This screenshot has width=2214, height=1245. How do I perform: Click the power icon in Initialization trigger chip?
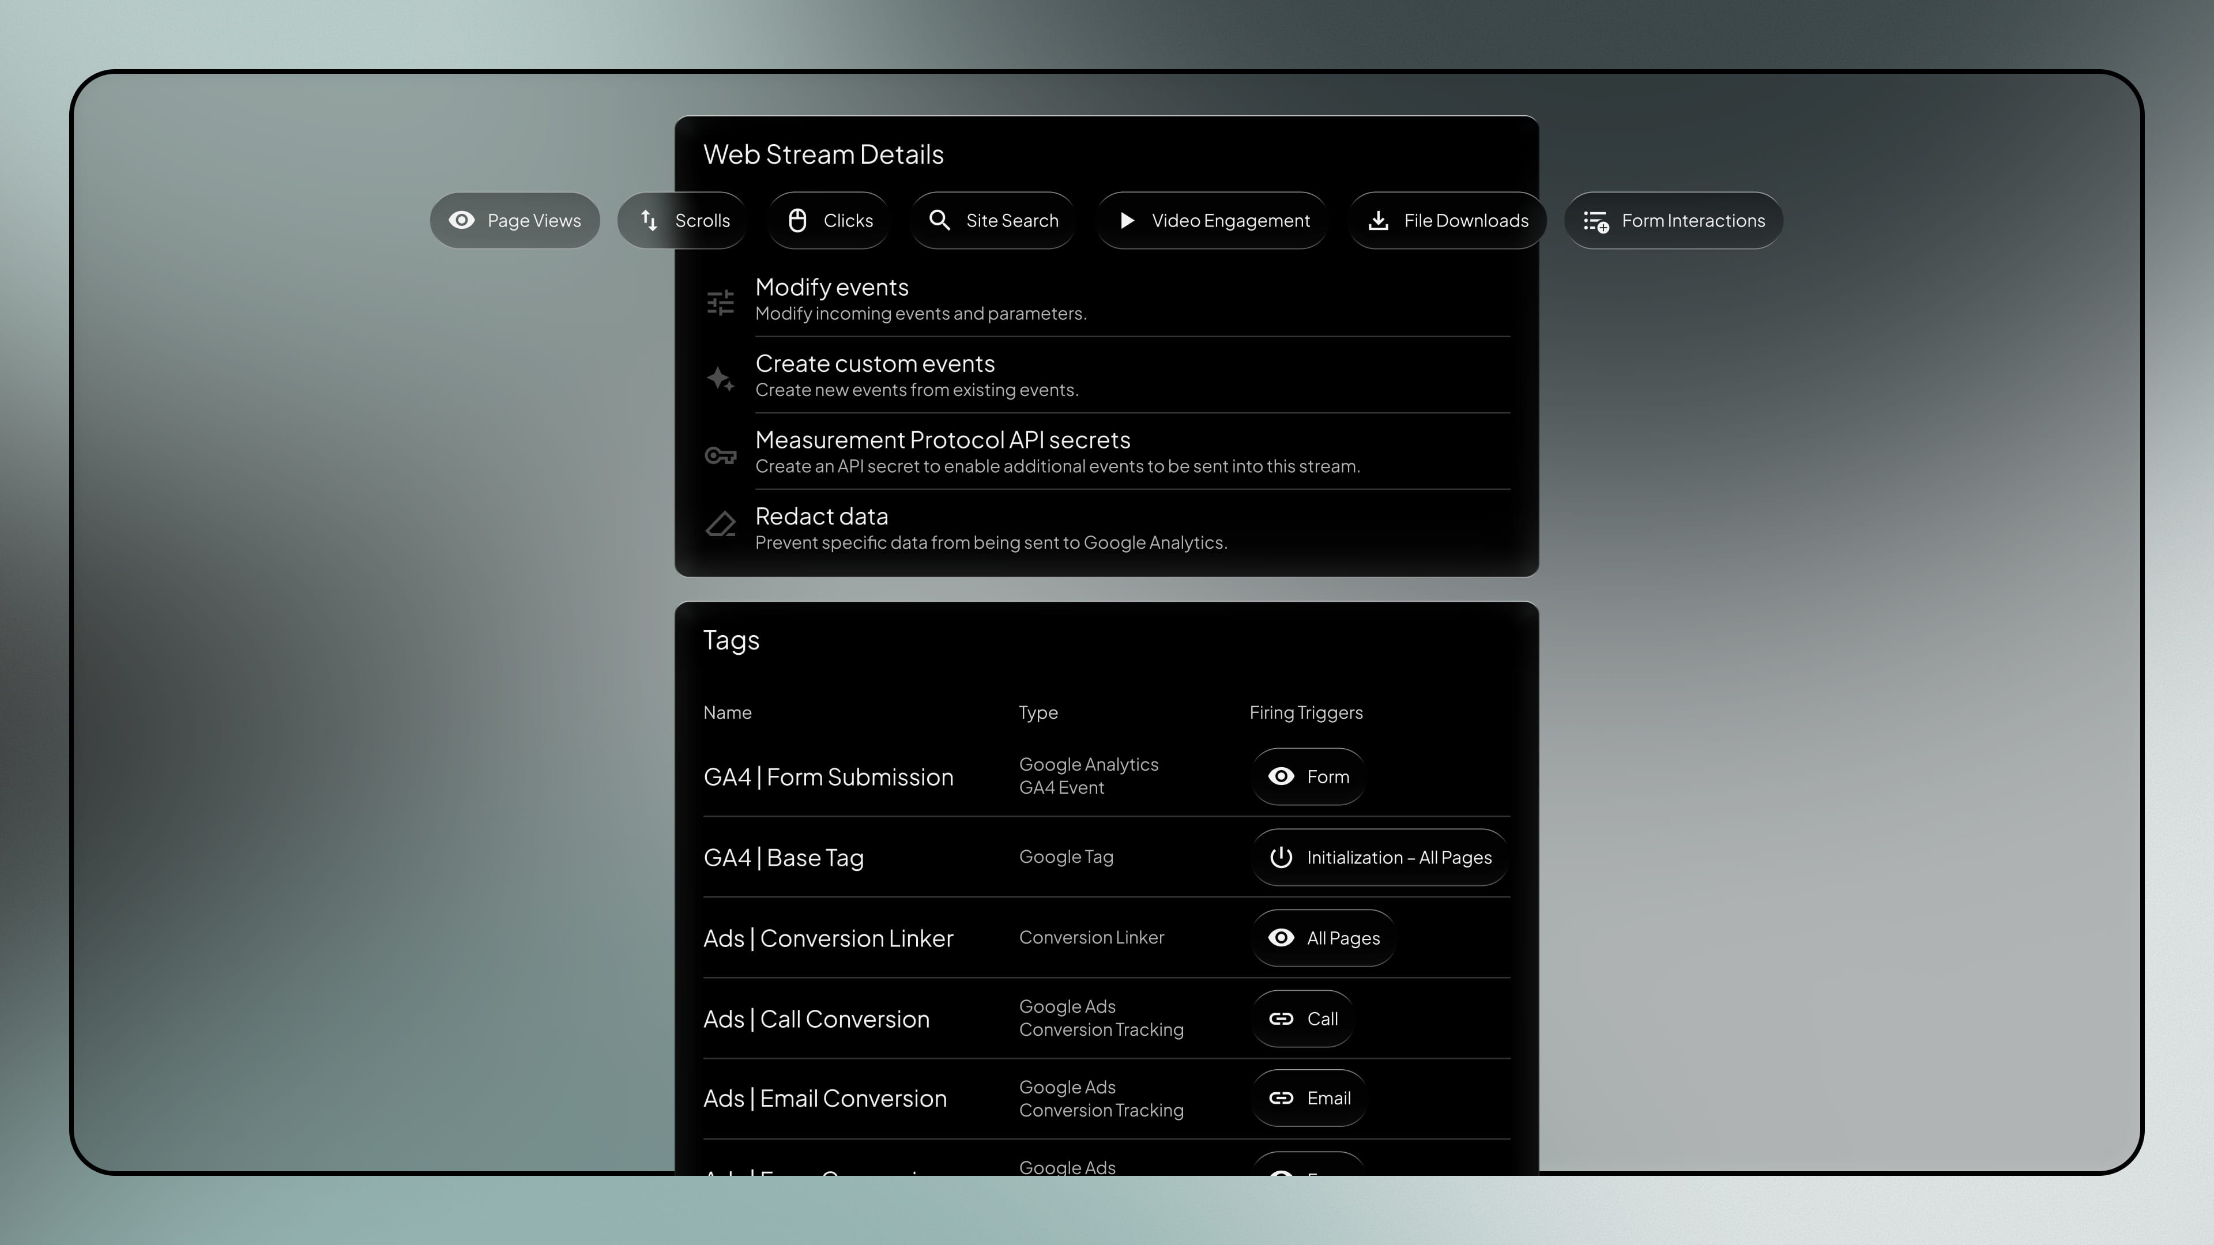(1282, 858)
